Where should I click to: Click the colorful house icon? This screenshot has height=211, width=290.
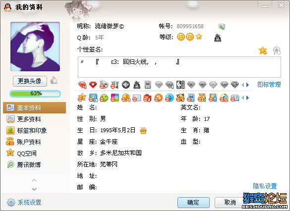(x=224, y=98)
